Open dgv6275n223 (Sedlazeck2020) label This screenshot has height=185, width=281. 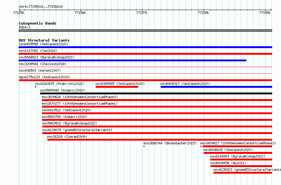pyautogui.click(x=45, y=77)
